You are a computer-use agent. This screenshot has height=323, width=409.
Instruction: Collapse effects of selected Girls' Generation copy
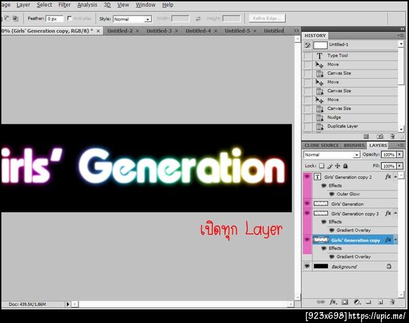395,240
